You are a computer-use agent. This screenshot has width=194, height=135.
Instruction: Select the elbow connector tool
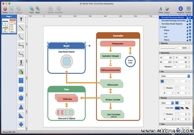point(21,46)
